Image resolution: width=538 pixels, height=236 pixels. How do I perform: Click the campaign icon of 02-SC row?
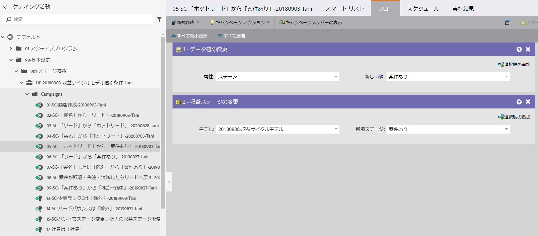click(x=39, y=115)
